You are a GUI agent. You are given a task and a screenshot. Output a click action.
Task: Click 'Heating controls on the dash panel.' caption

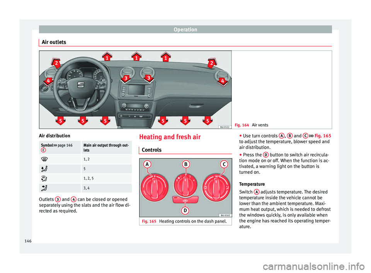pyautogui.click(x=193, y=221)
